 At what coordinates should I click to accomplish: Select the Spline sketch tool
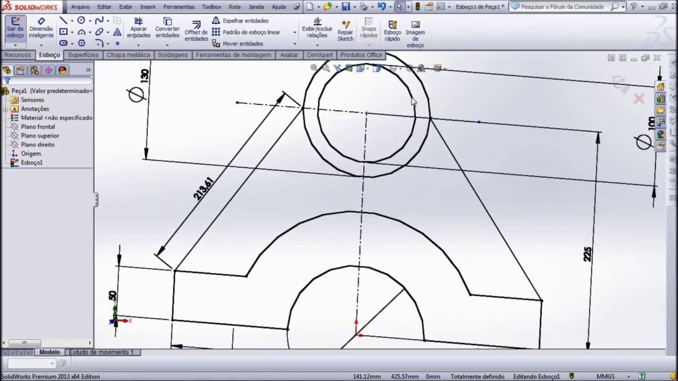click(99, 21)
